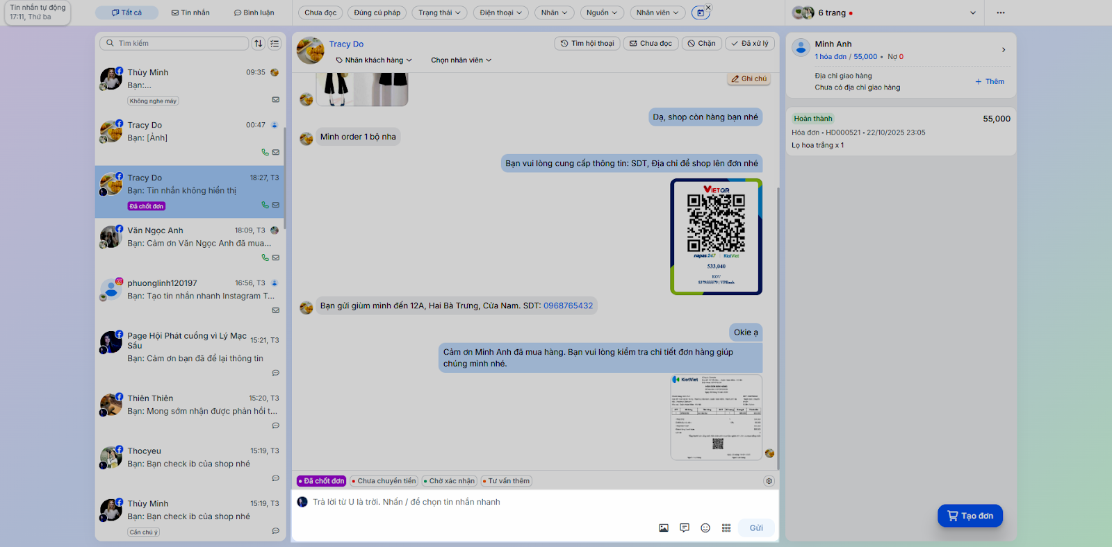Open the grid apps icon next to Gửi
Viewport: 1112px width, 547px height.
726,528
